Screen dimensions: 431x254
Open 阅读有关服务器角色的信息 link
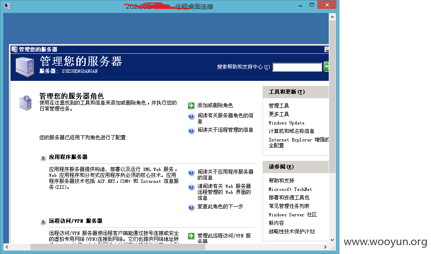225,118
